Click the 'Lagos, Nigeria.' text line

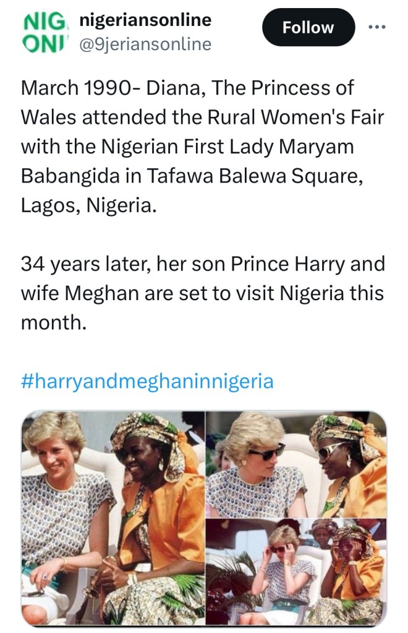[87, 205]
